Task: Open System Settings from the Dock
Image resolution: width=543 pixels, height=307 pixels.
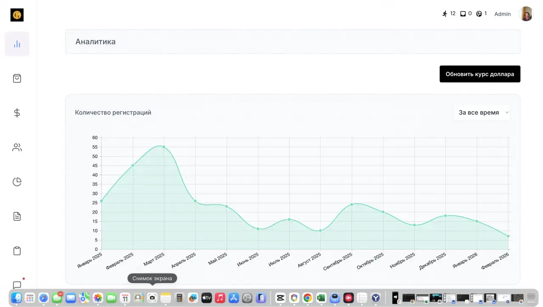Action: tap(247, 298)
